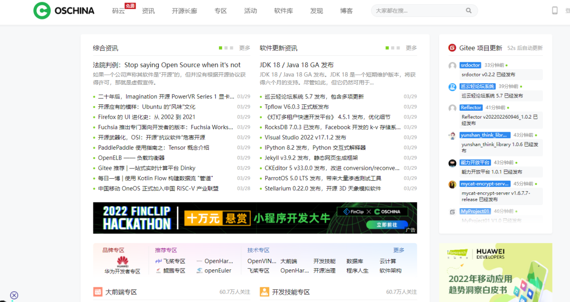Open 资讯 navigation item
The image size is (570, 302).
click(148, 11)
